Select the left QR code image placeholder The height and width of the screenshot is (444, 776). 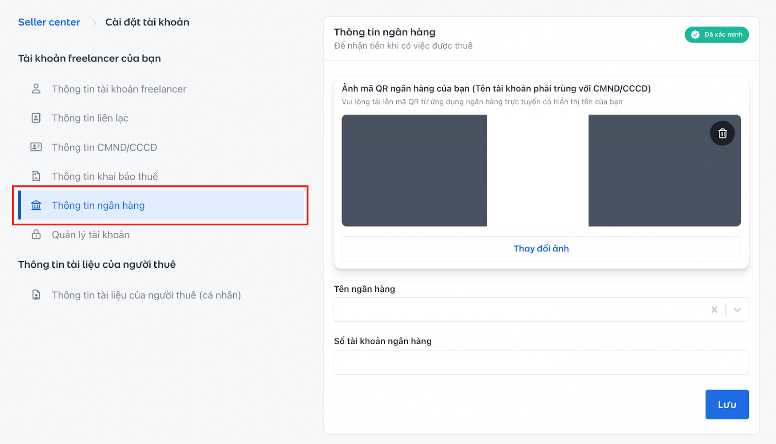click(414, 170)
